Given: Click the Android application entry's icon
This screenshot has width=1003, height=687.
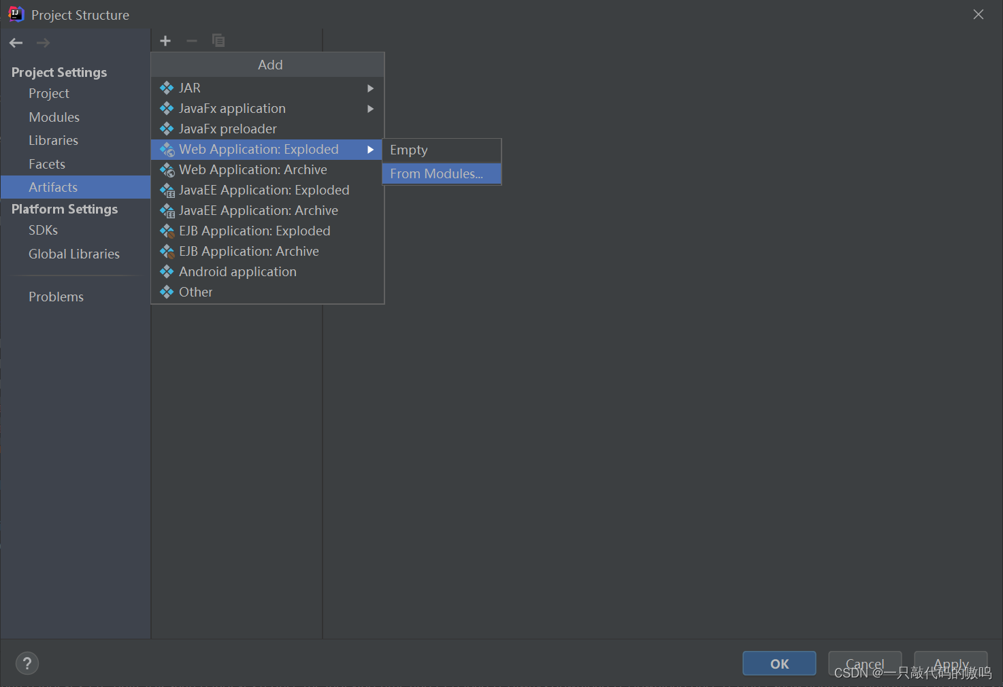Looking at the screenshot, I should (167, 271).
